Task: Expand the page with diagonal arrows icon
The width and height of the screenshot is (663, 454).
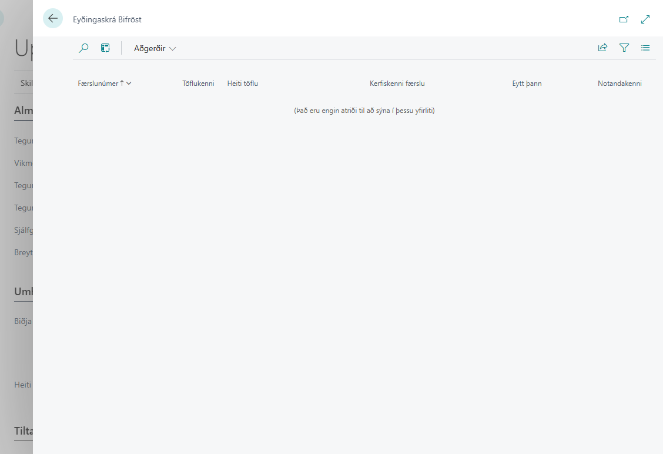Action: [645, 19]
